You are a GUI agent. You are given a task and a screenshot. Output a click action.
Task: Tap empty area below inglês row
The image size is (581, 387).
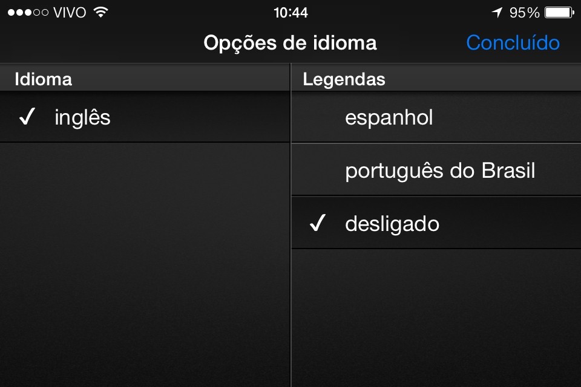pos(145,260)
